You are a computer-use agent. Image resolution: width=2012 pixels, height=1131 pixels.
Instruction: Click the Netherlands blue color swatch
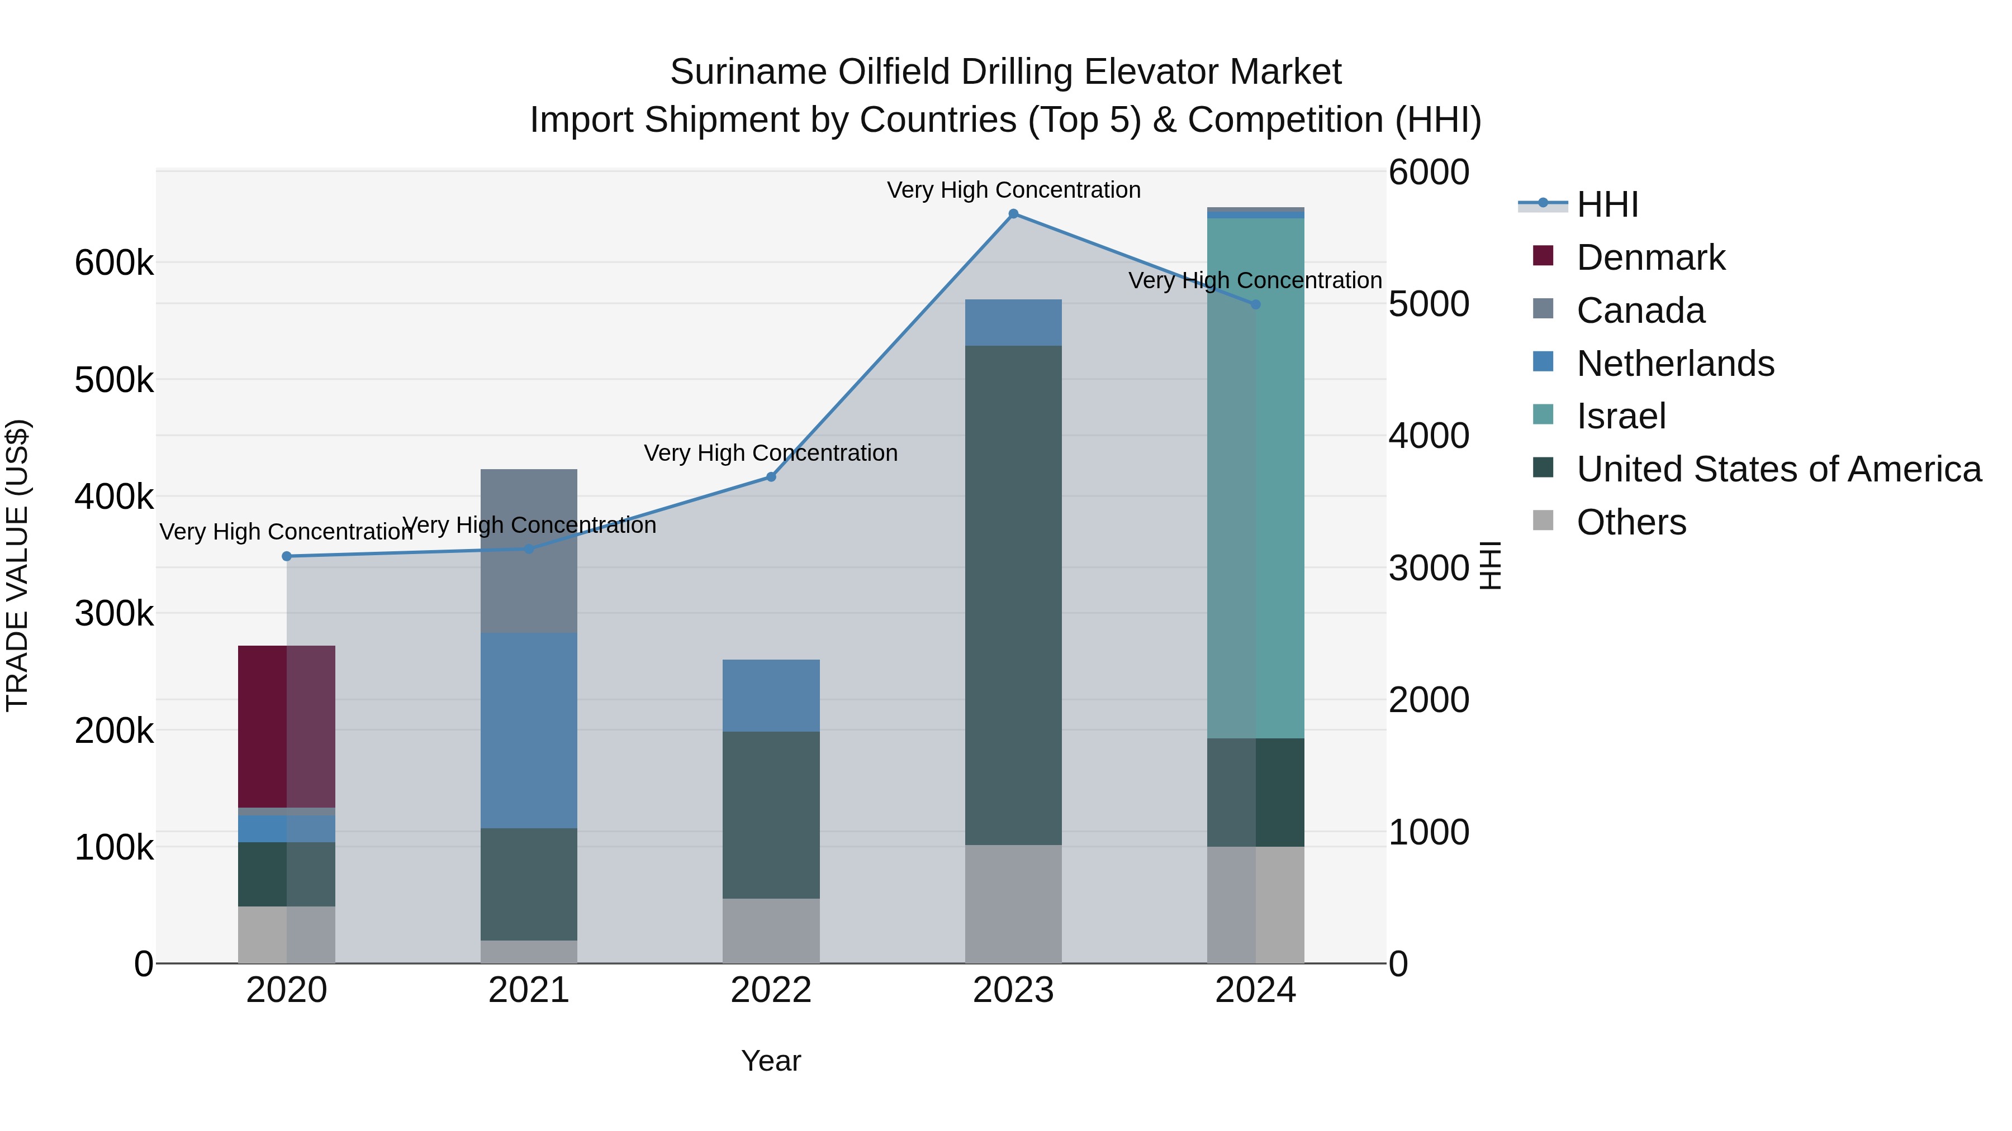1543,361
